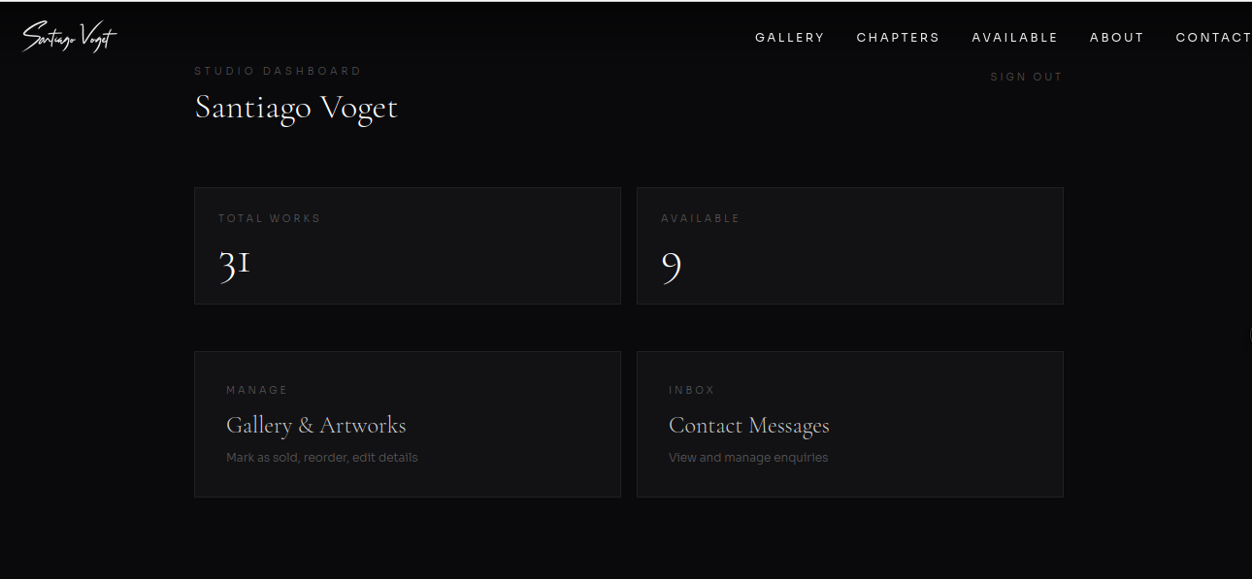Click the STUDIO DASHBOARD label
The height and width of the screenshot is (579, 1252).
point(278,70)
